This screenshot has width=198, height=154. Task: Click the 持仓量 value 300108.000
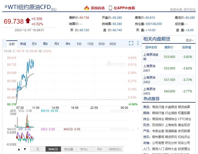click(x=154, y=24)
